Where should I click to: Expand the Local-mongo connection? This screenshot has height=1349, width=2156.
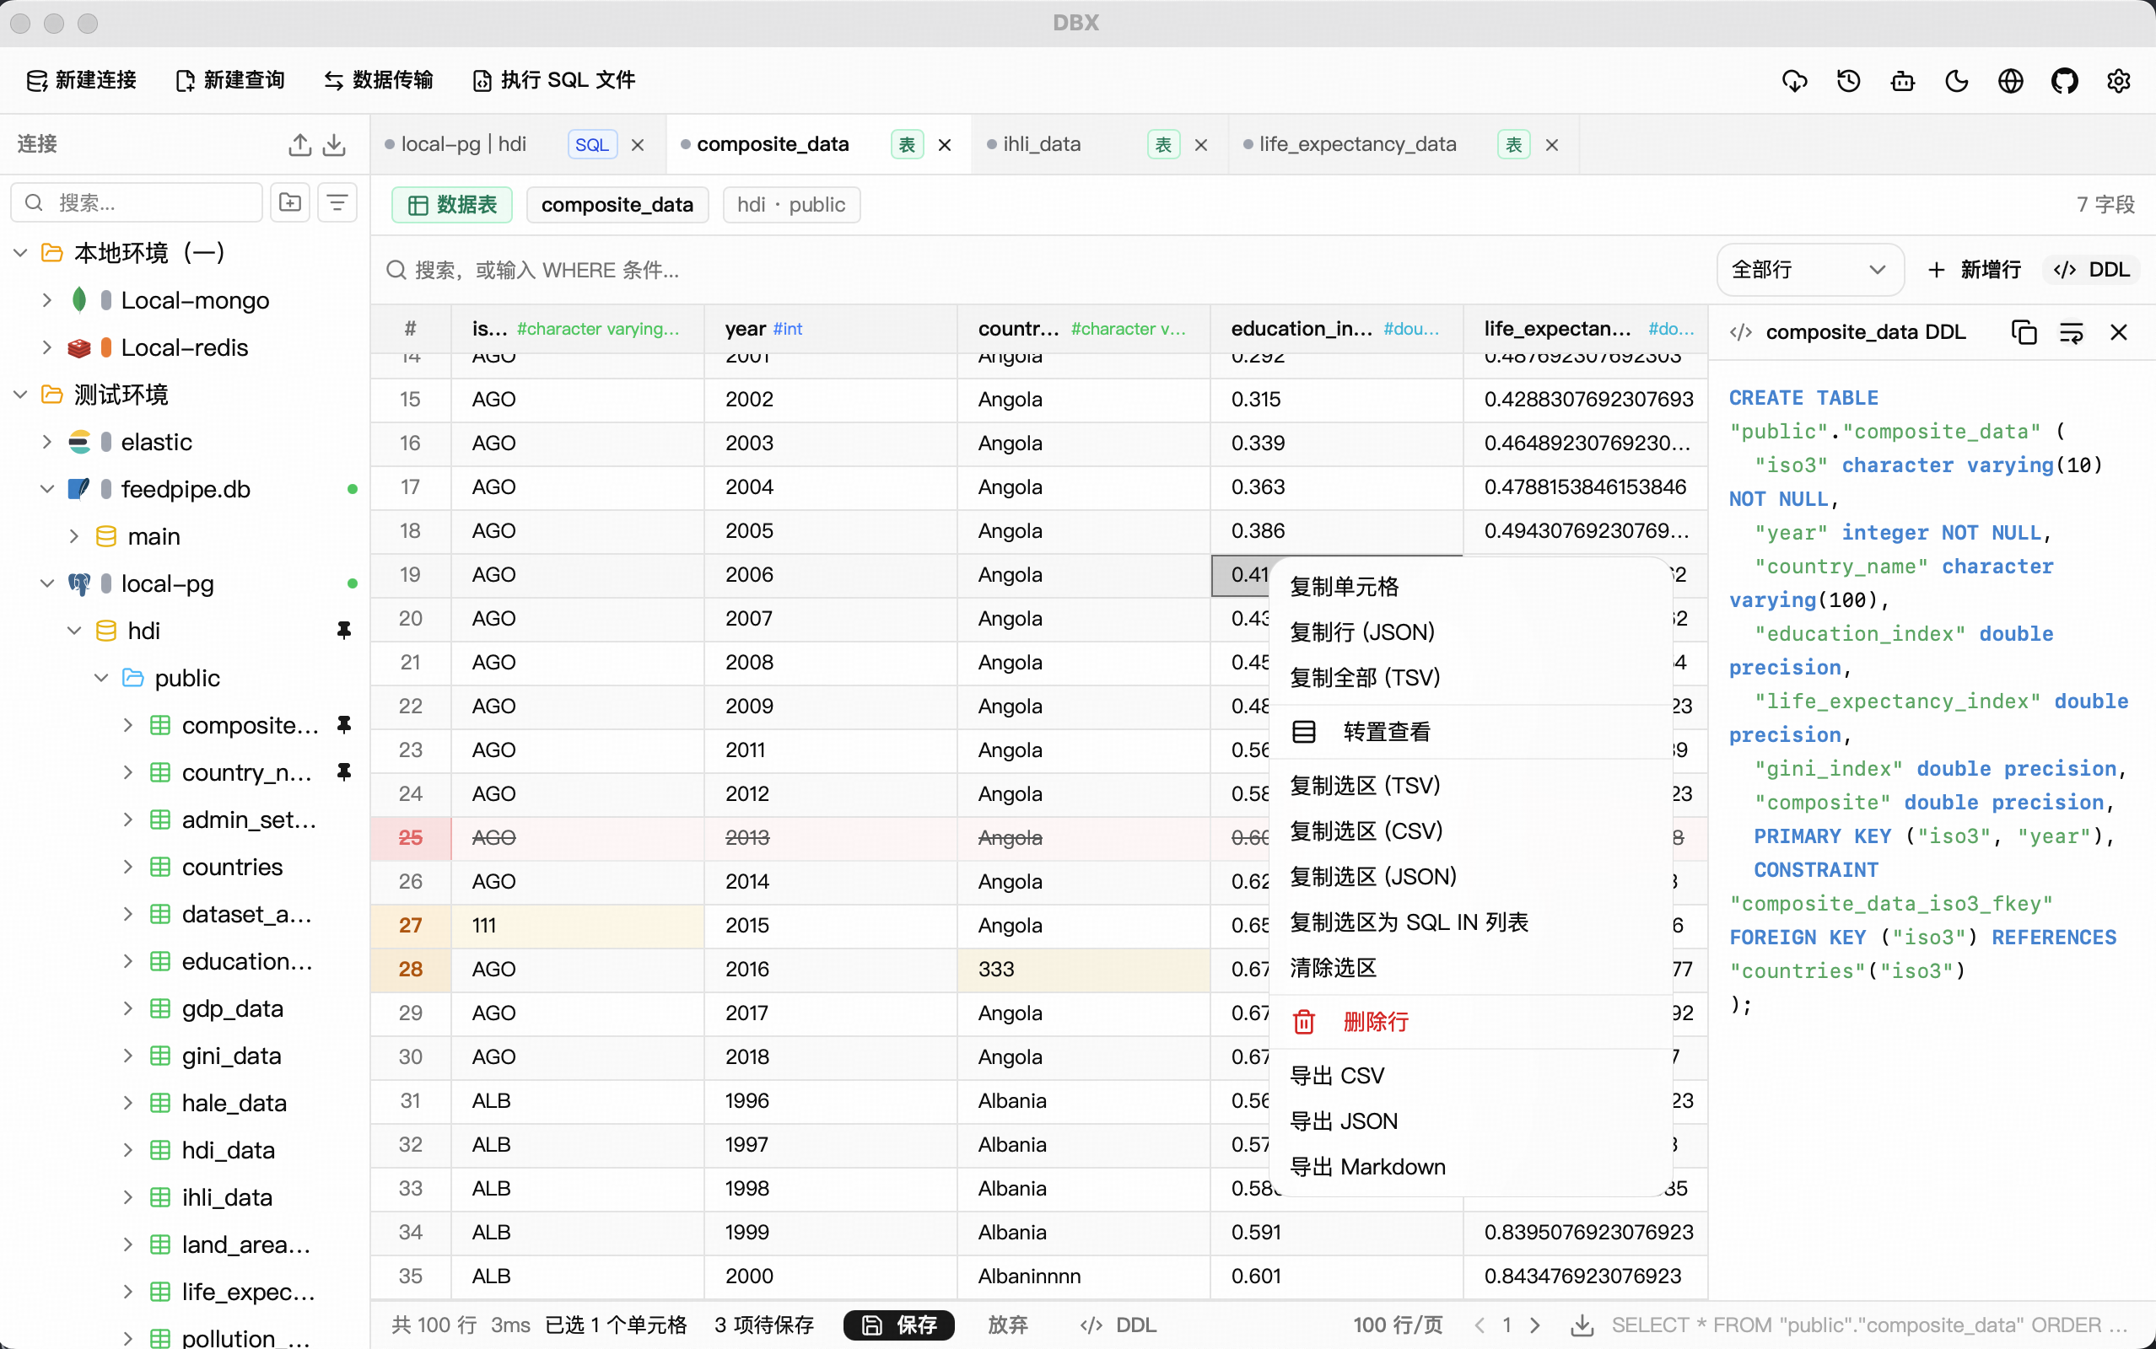point(47,300)
